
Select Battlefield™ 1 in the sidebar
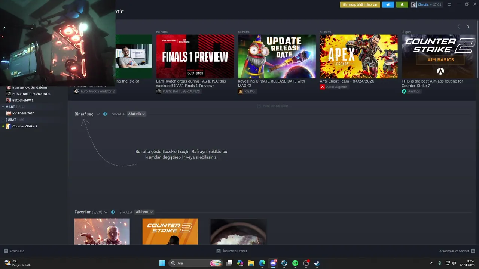[x=23, y=100]
